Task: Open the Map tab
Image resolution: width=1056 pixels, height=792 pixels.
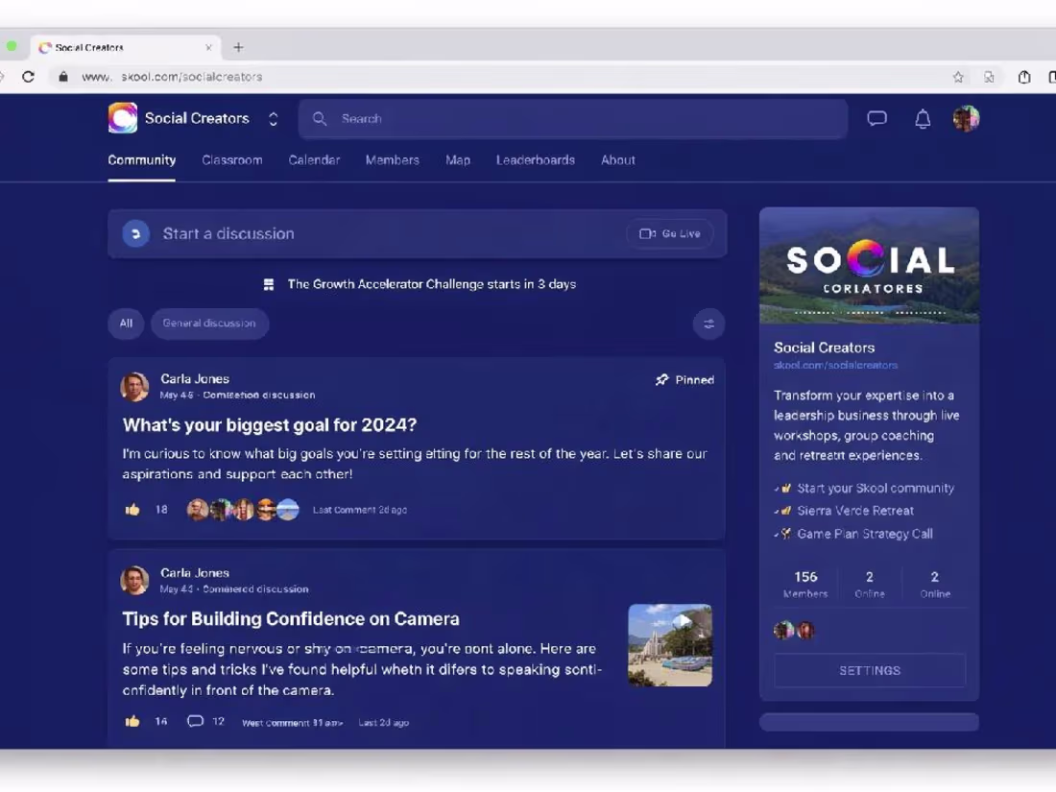Action: (x=458, y=160)
